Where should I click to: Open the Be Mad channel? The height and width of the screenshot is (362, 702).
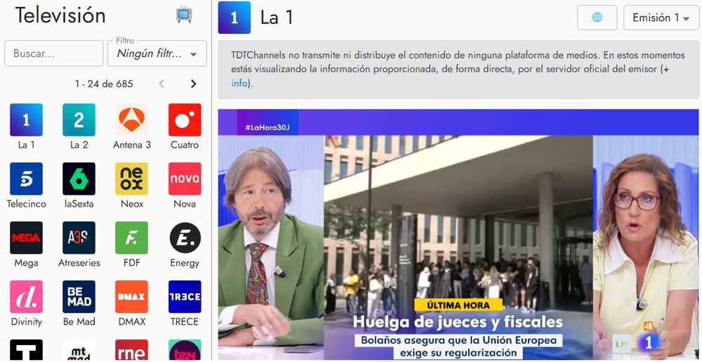pos(79,297)
